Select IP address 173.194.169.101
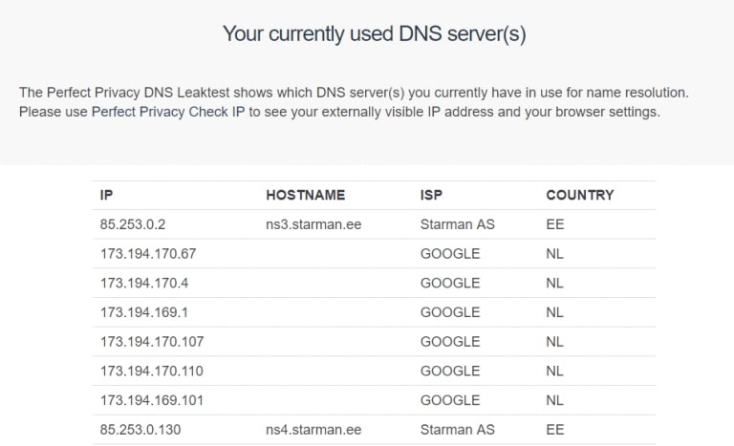This screenshot has height=446, width=734. click(x=152, y=400)
